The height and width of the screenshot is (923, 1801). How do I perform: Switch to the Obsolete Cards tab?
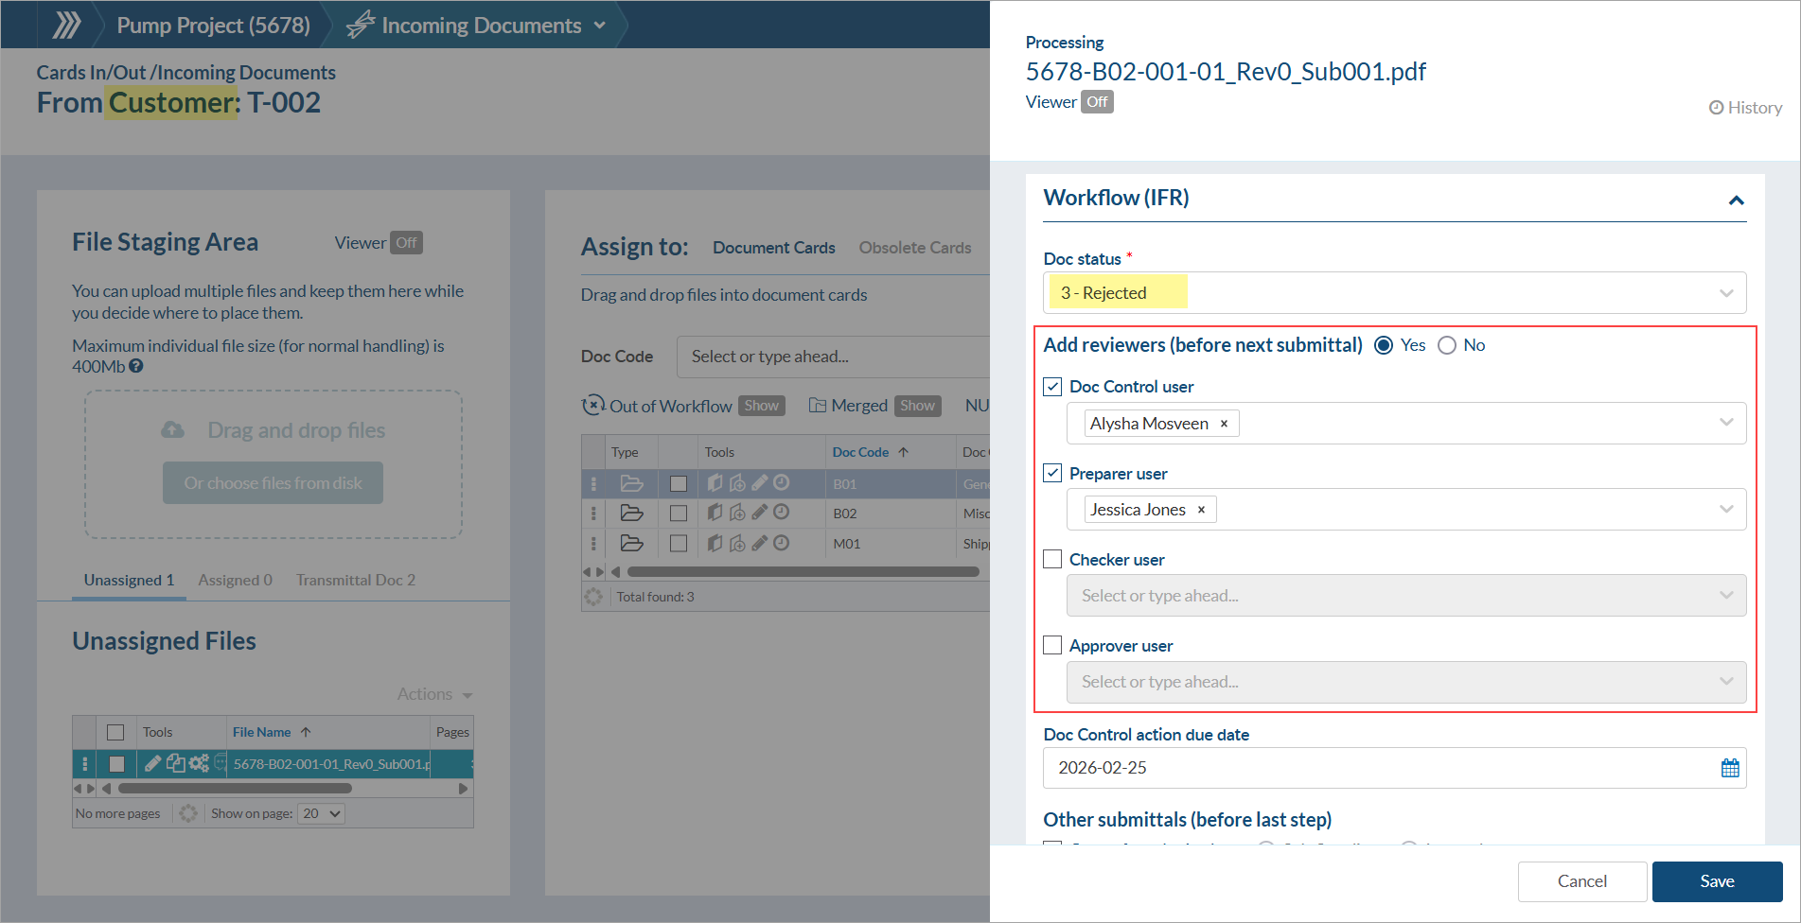coord(915,247)
